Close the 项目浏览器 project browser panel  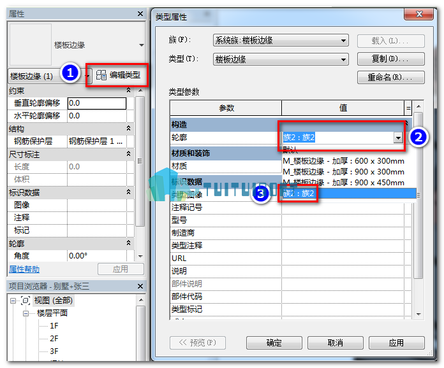[140, 287]
